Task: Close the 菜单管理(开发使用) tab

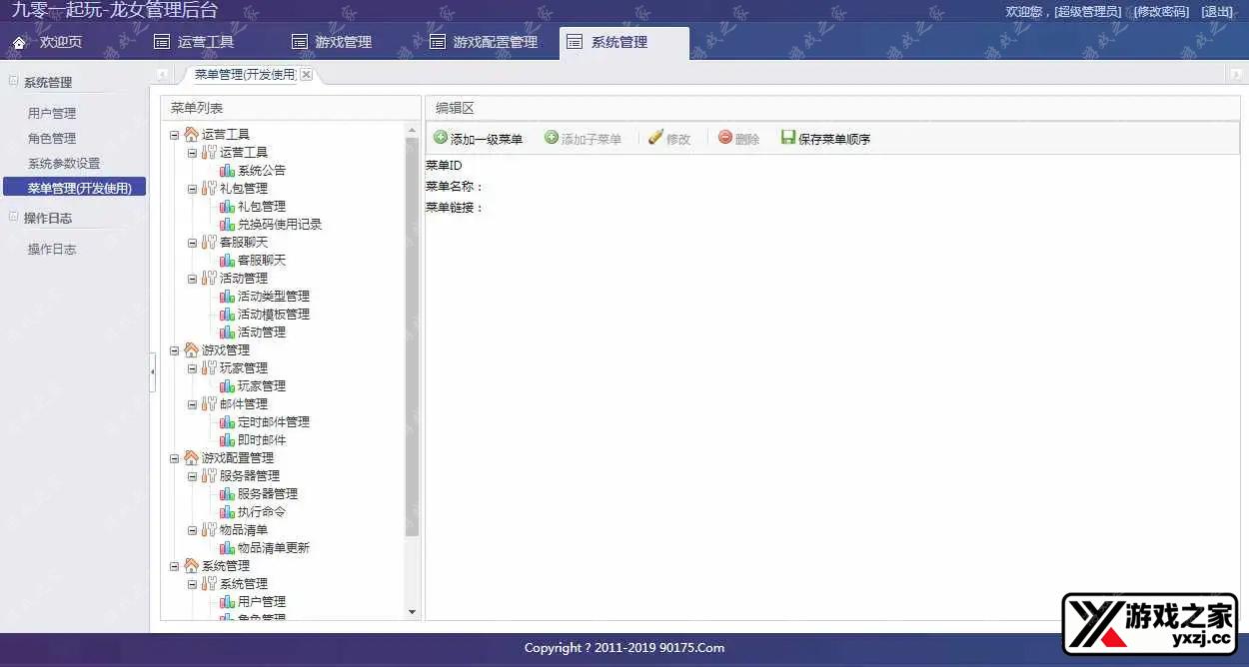Action: 306,75
